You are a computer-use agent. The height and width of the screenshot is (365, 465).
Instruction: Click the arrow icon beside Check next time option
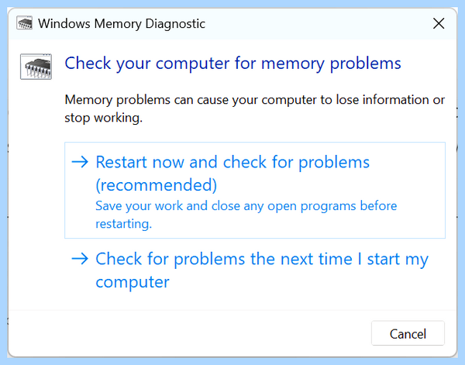80,259
